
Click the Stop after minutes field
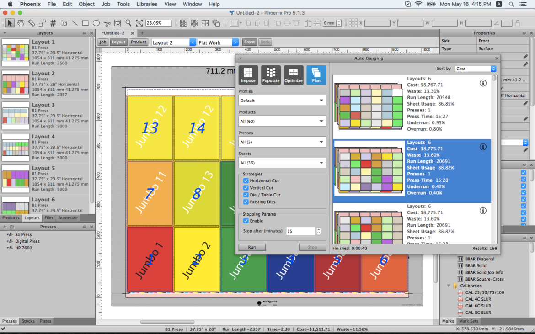[x=300, y=231]
